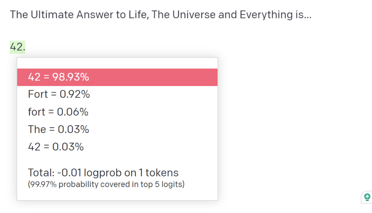This screenshot has height=213, width=372.
Task: Click the green lightbulb icon at bottom right
Action: (367, 197)
